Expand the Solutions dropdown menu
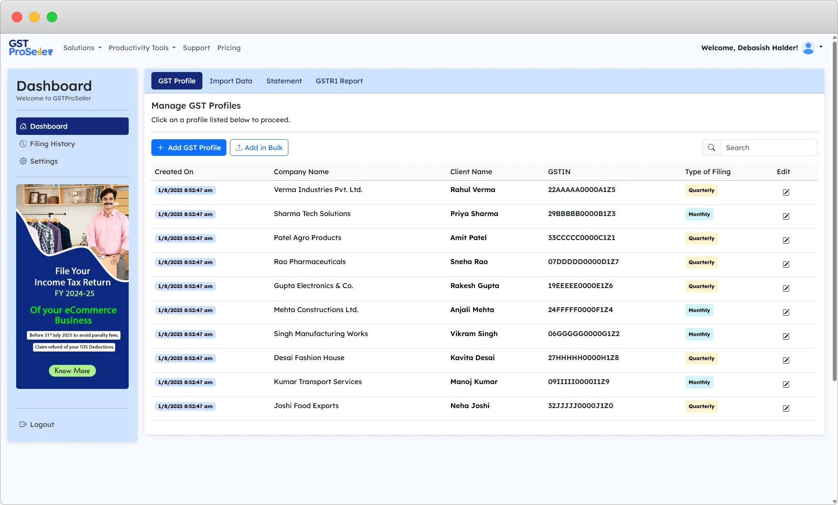Image resolution: width=838 pixels, height=505 pixels. tap(82, 48)
